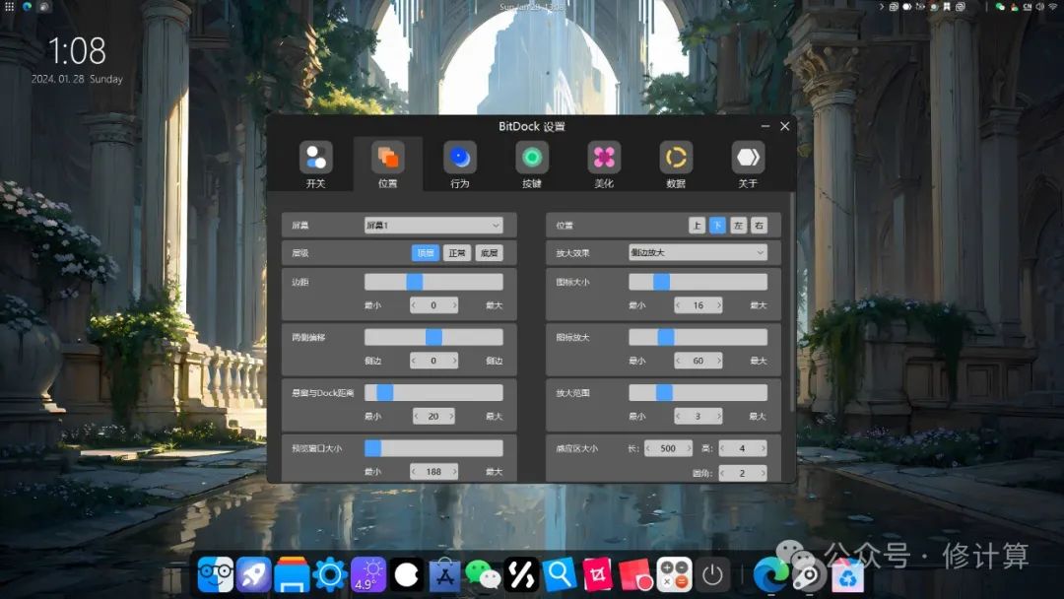This screenshot has height=599, width=1064.
Task: Open the 屏幕 screen selection dropdown
Action: (432, 225)
